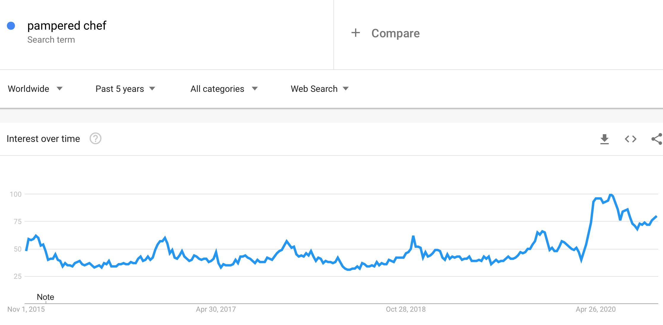The image size is (663, 325).
Task: Open the Web Search type dropdown
Action: [319, 89]
